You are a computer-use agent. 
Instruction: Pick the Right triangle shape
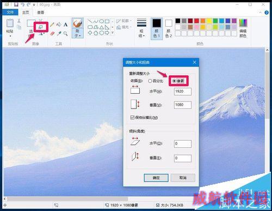point(107,27)
